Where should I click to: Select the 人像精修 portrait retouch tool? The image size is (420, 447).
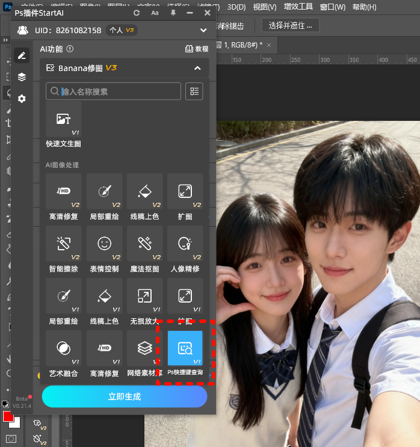[185, 244]
